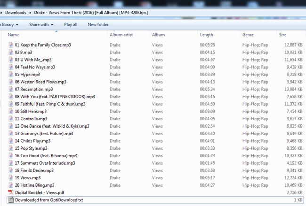
Task: Expand breadcrumb arrow before Downloads
Action: point(1,13)
